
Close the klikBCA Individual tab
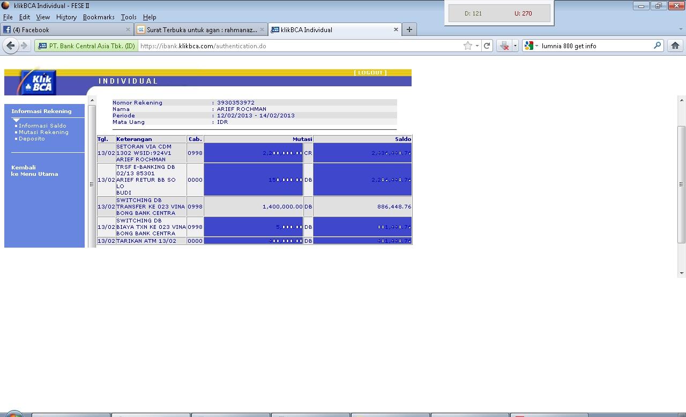396,29
